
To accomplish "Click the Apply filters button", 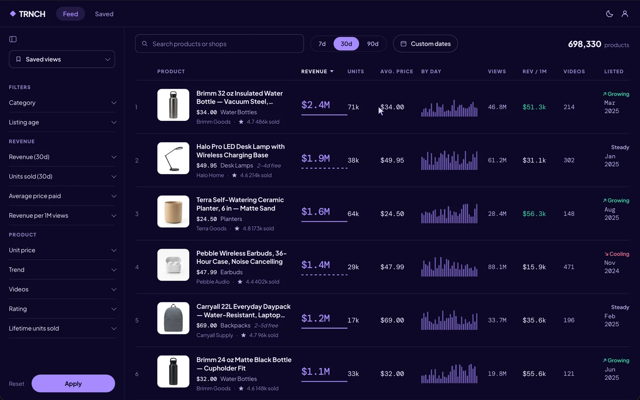I will point(73,384).
